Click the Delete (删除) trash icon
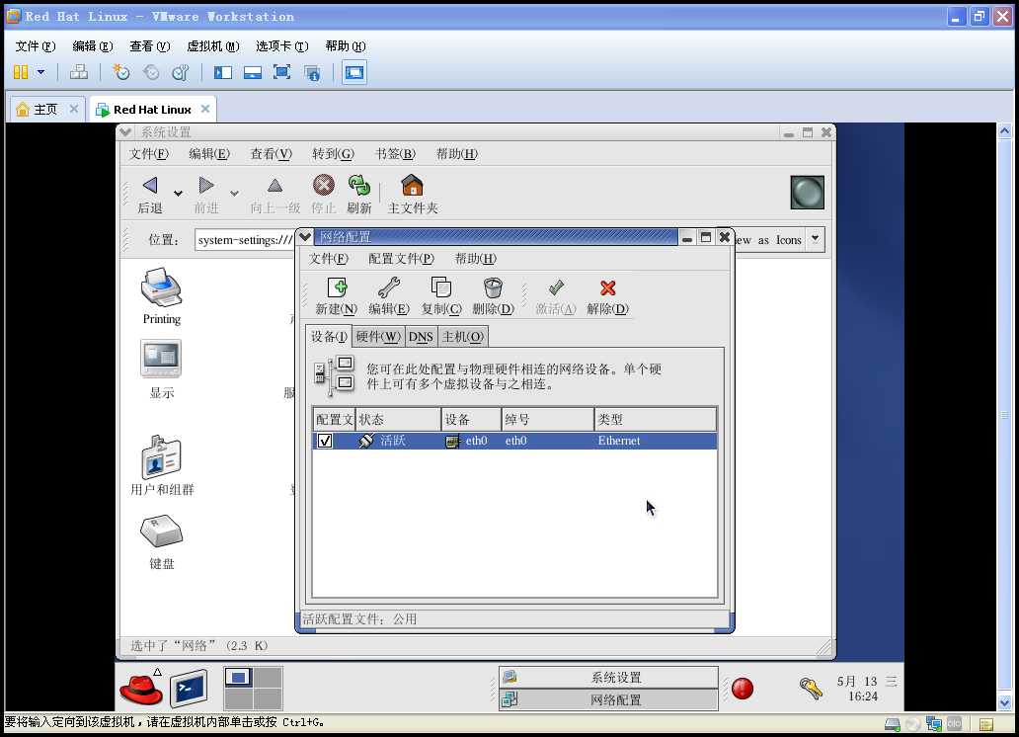Screen dimensions: 1019x737 click(493, 287)
